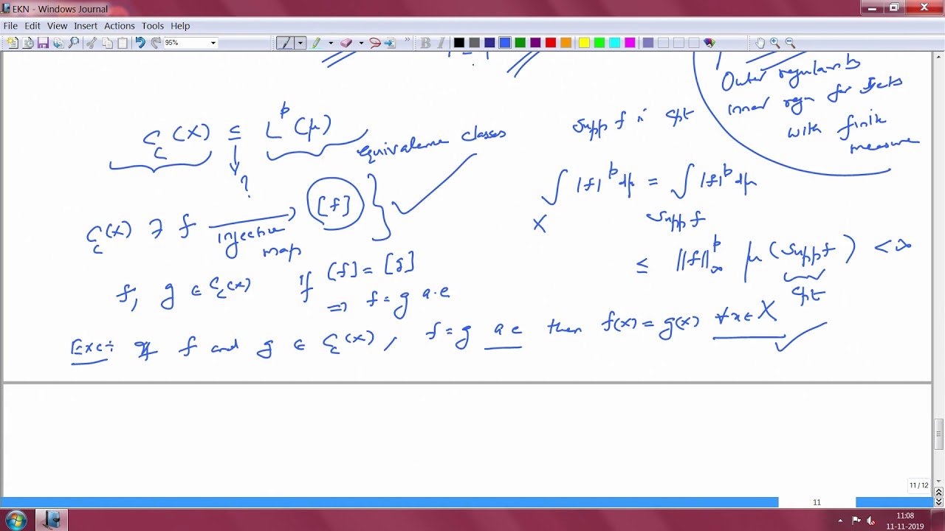Select the Highlighter tool
945x531 pixels.
click(316, 43)
